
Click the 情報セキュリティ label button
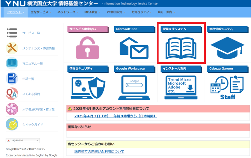pos(88,69)
